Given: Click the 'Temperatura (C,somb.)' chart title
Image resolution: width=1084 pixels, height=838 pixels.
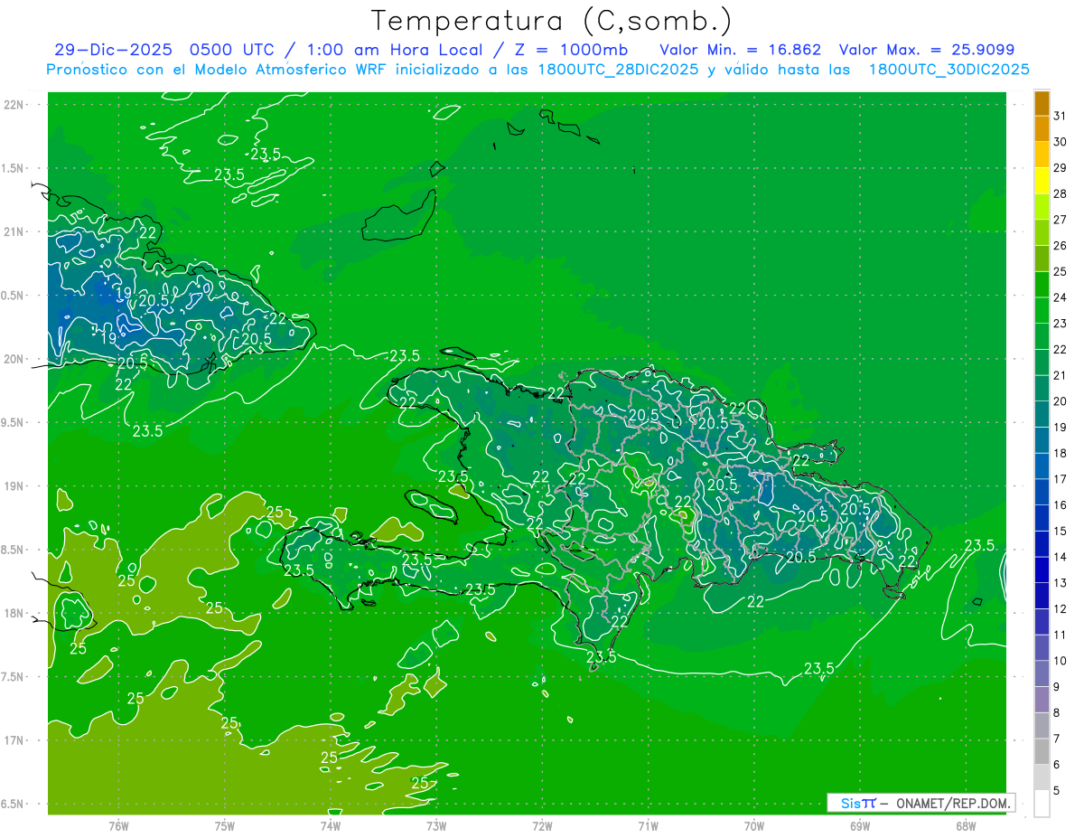Looking at the screenshot, I should [x=552, y=21].
